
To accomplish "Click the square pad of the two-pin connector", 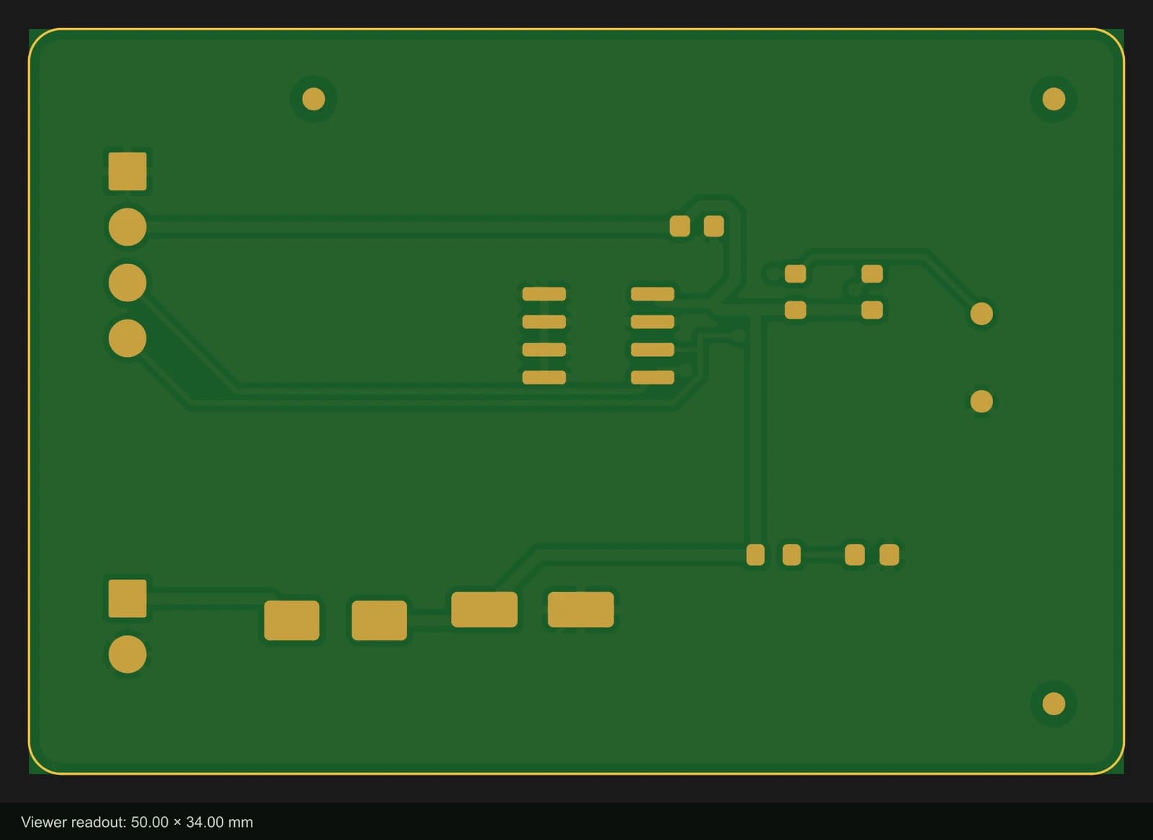I will tap(128, 598).
